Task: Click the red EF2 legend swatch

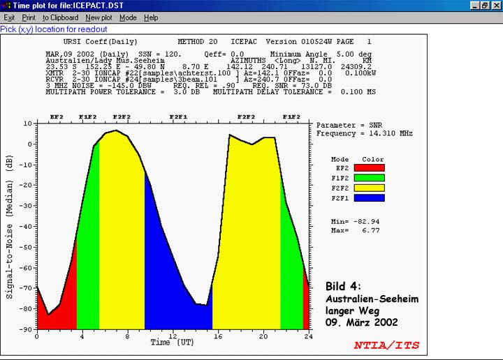Action: (x=370, y=167)
